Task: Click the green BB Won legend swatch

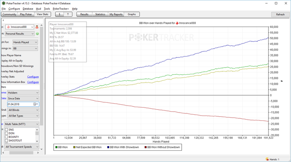Action: [57, 147]
